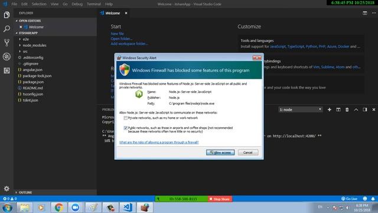This screenshot has height=213, width=378.
Task: Click the feedback smiley in status bar
Action: point(365,199)
